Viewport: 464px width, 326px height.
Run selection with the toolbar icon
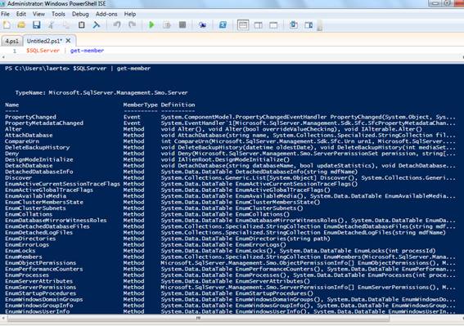[x=167, y=25]
